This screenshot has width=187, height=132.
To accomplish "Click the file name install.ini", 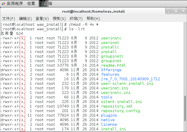I will (x=113, y=129).
